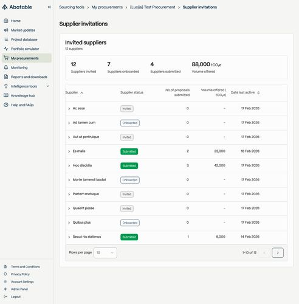Screen dimensions: 299x304
Task: Open Knowledge hub book icon
Action: pyautogui.click(x=6, y=95)
